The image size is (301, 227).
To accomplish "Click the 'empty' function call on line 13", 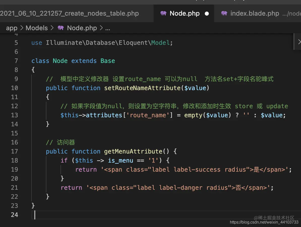I will click(193, 115).
